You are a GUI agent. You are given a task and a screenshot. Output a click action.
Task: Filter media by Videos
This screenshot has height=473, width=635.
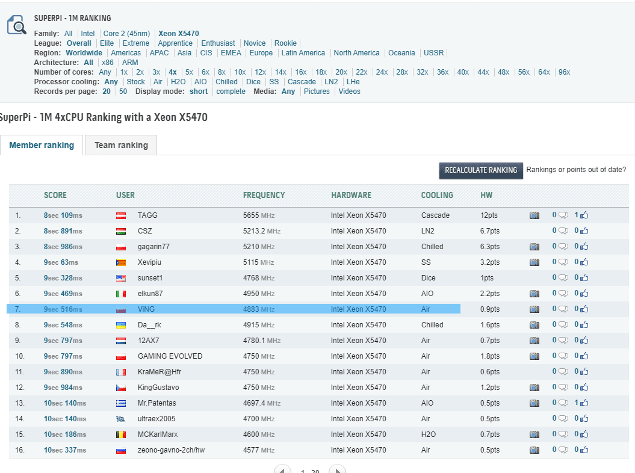click(x=350, y=91)
